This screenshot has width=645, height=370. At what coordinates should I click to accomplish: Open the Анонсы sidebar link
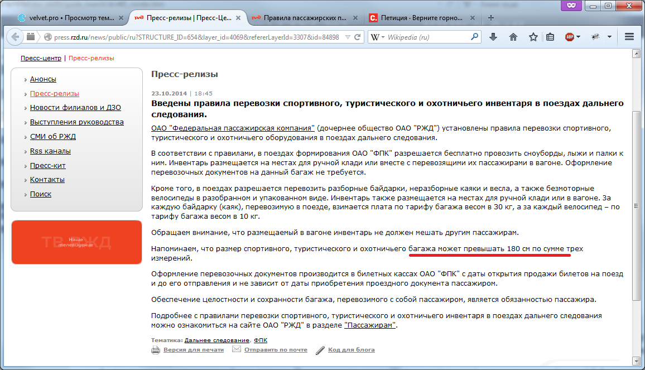coord(43,79)
